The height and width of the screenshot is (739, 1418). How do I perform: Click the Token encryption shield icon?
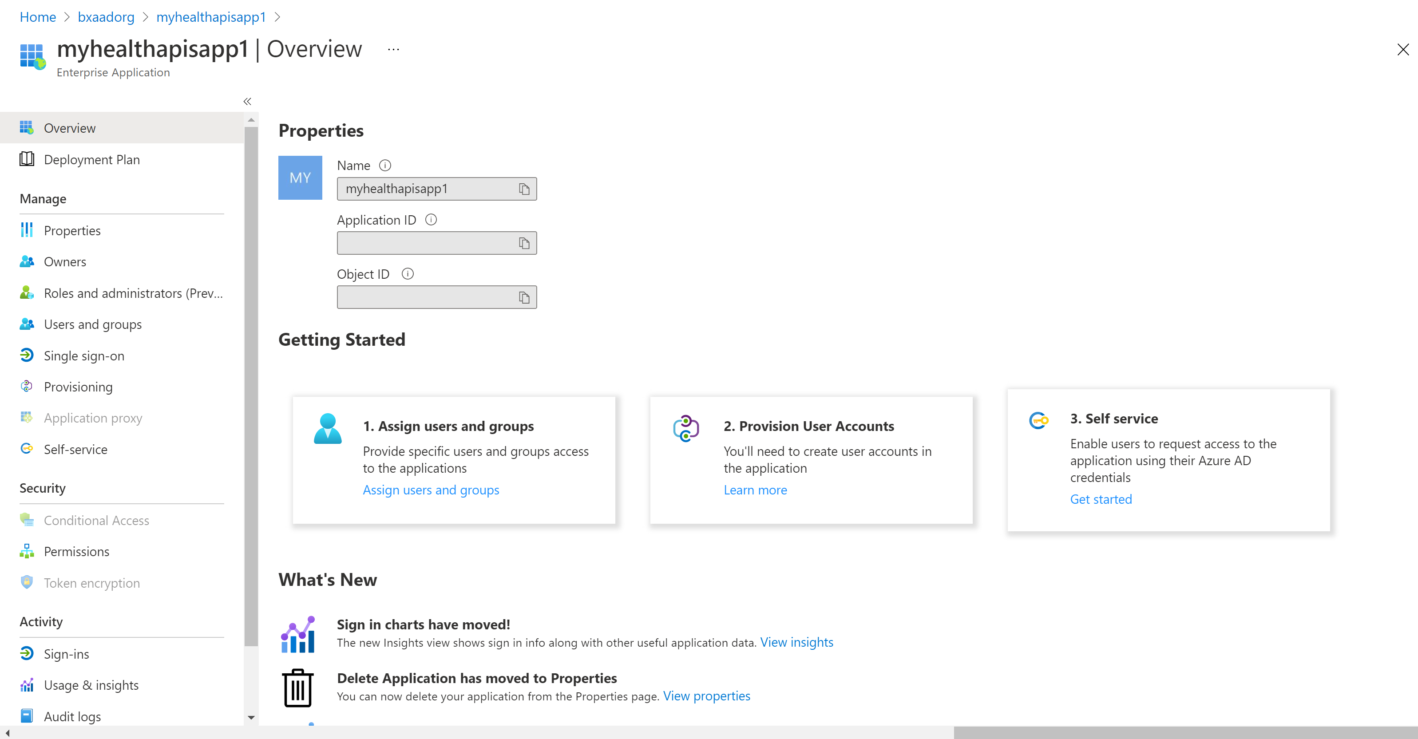click(x=27, y=582)
